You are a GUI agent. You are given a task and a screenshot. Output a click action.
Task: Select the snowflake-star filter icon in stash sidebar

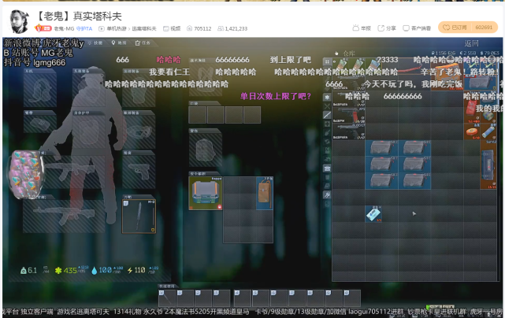point(327,97)
